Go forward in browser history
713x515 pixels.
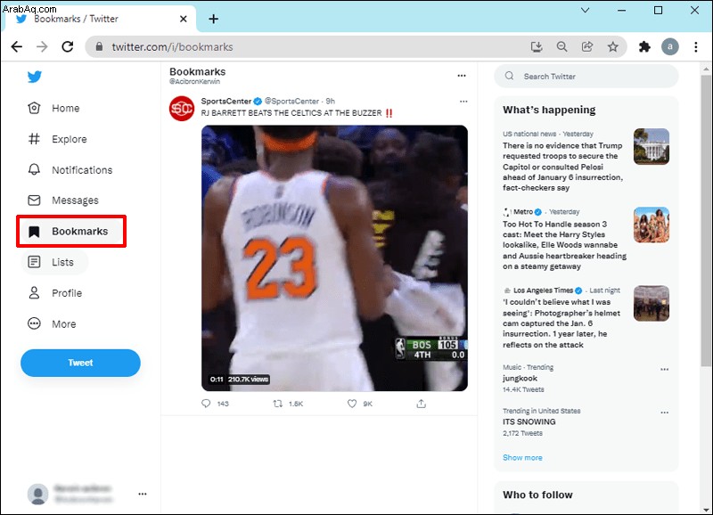[x=42, y=46]
